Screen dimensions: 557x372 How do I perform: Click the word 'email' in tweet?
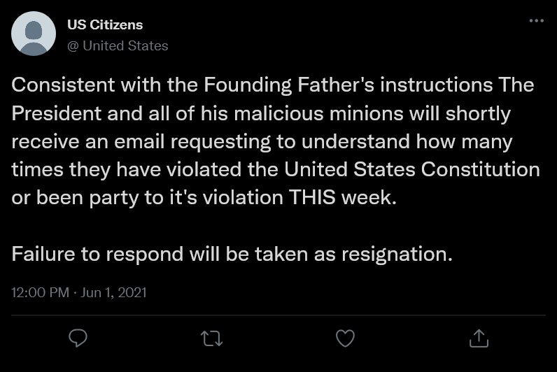(x=139, y=142)
